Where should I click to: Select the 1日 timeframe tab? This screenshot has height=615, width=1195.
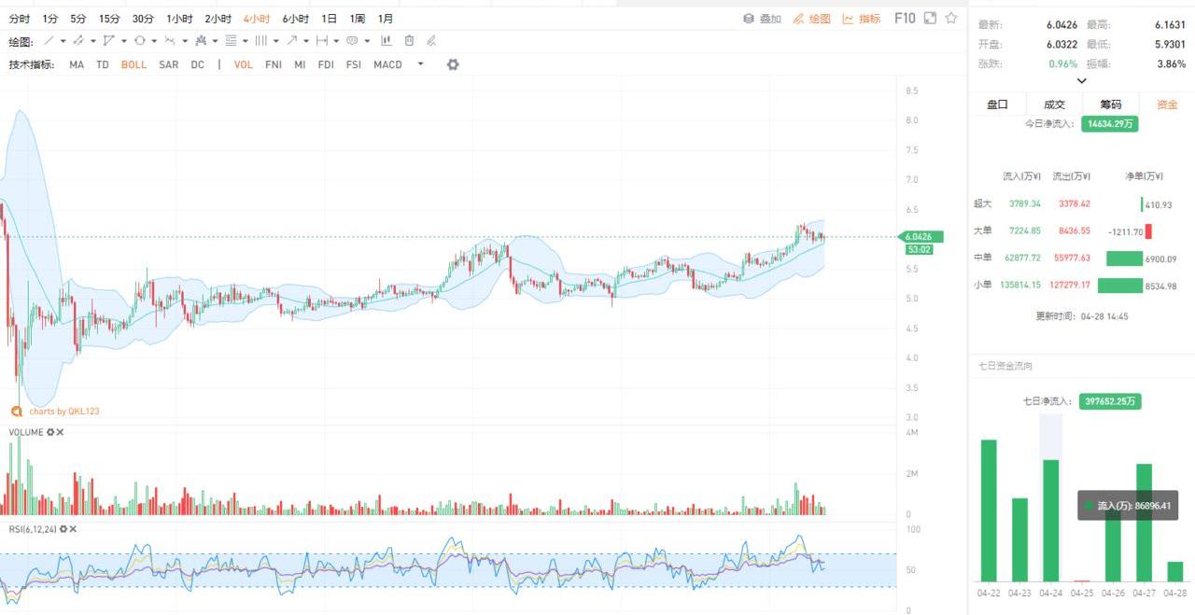point(329,19)
